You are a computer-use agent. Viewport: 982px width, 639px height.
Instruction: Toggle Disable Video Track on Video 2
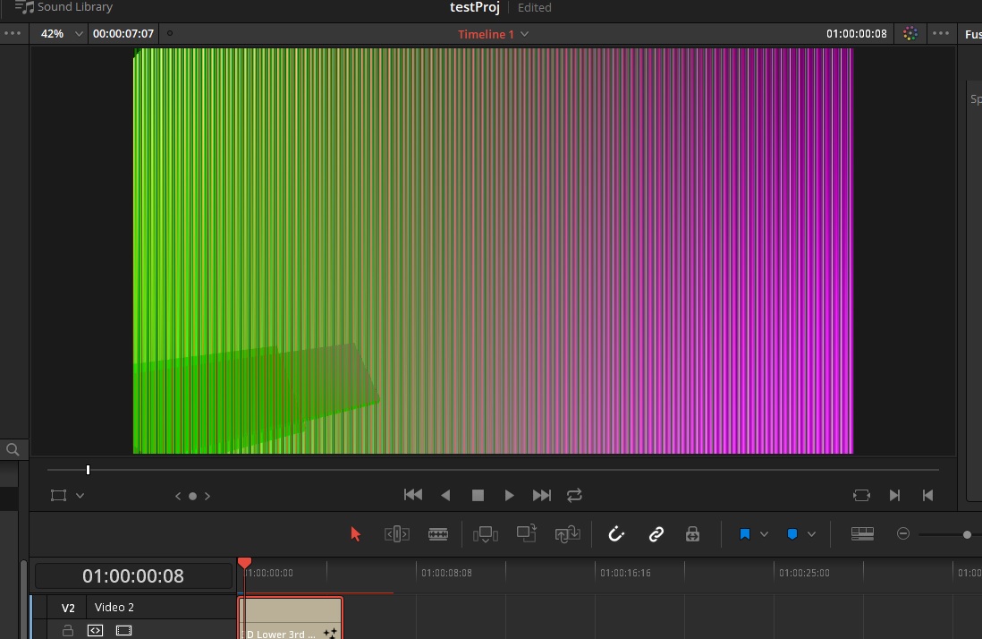[x=124, y=630]
